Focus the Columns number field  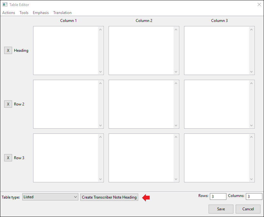pyautogui.click(x=254, y=197)
